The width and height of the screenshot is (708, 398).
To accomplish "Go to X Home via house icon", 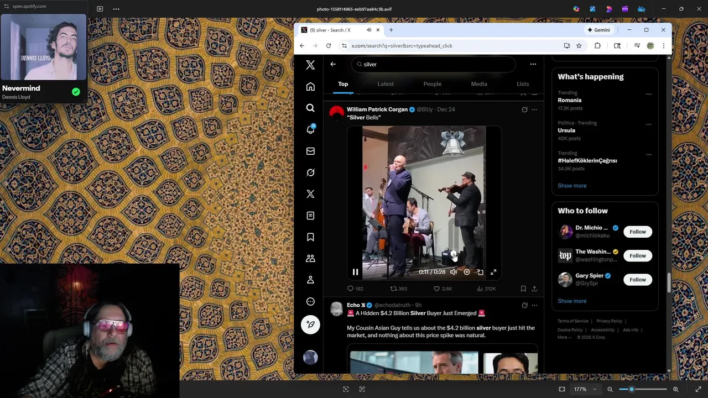I will point(310,87).
